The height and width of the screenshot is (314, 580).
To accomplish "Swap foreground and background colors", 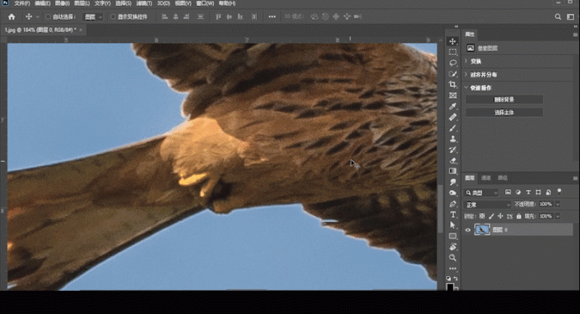I will 456,279.
